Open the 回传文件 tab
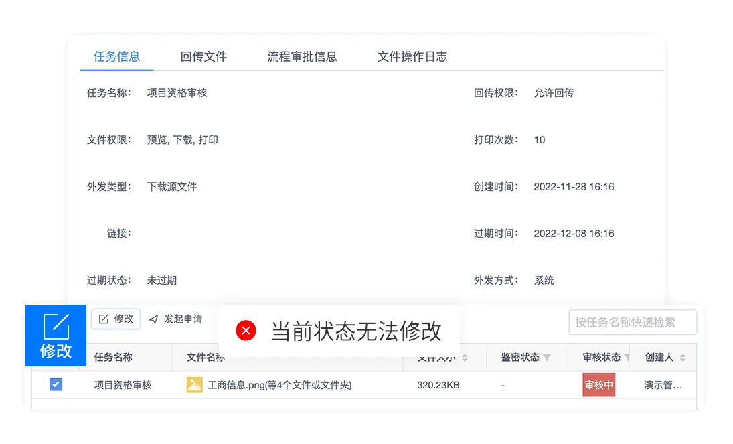Viewport: 733px width, 444px height. pyautogui.click(x=203, y=56)
